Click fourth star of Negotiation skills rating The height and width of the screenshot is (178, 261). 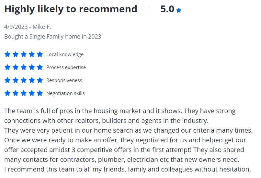coord(32,93)
